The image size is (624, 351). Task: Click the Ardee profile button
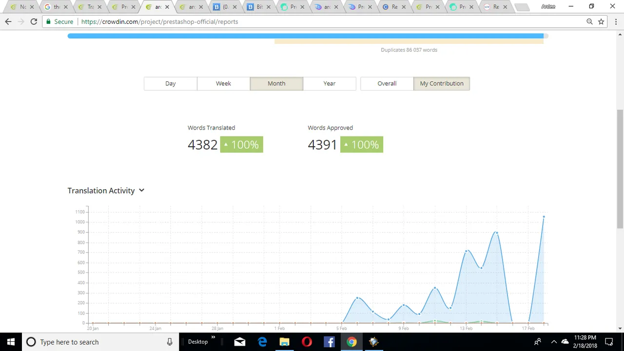pyautogui.click(x=548, y=6)
